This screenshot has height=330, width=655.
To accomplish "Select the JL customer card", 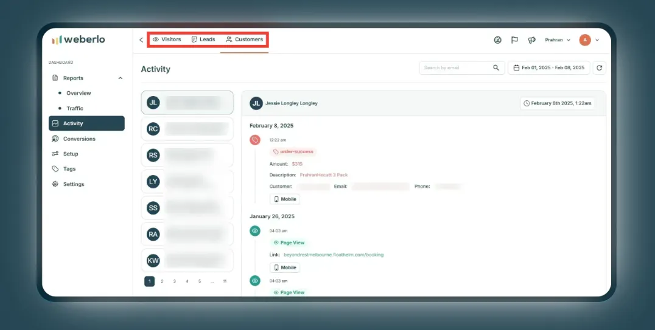I will click(x=187, y=103).
